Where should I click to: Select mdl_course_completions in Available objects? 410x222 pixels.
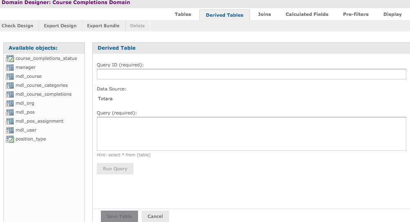[43, 95]
